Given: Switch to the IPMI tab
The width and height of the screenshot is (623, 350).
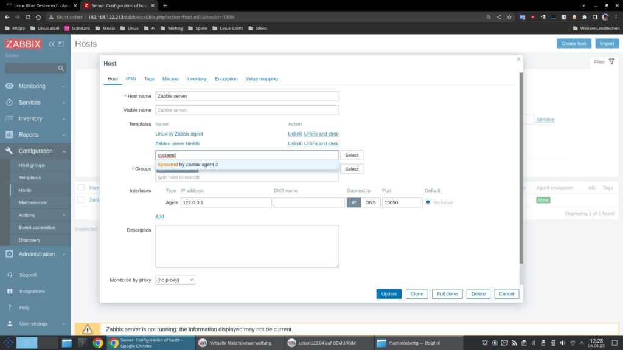Looking at the screenshot, I should 131,78.
